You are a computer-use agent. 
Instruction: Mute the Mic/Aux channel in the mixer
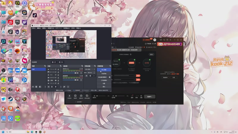pyautogui.click(x=78, y=73)
